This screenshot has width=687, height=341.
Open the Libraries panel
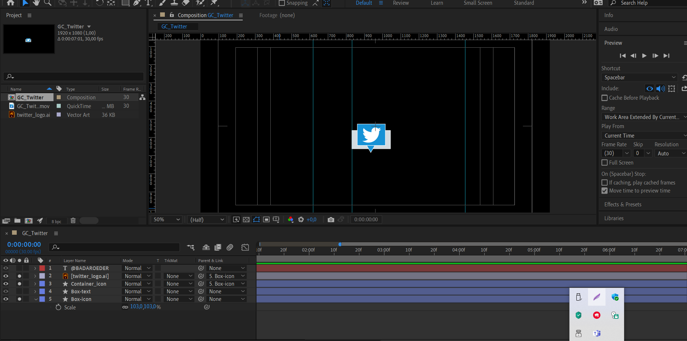(614, 218)
